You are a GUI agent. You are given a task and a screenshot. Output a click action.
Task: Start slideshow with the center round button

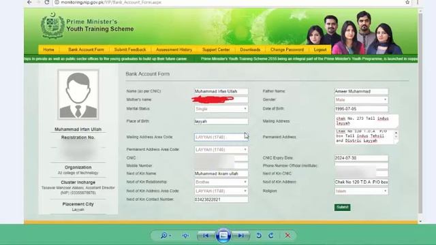(x=223, y=235)
